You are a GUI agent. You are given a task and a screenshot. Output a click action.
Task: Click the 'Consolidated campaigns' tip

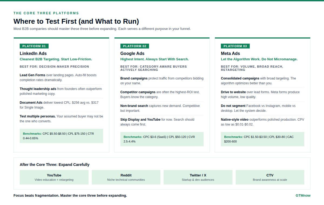pos(262,81)
